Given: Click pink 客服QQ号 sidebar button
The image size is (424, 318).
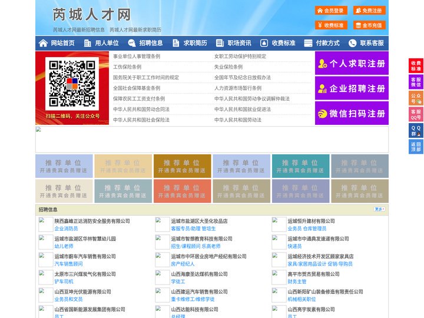Looking at the screenshot, I should pyautogui.click(x=416, y=114).
